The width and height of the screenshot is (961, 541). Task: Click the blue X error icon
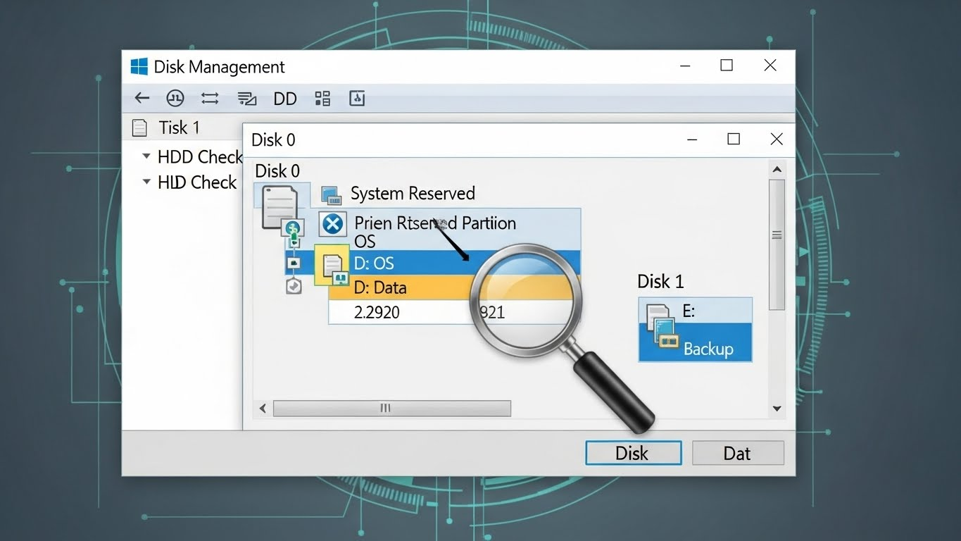coord(332,223)
